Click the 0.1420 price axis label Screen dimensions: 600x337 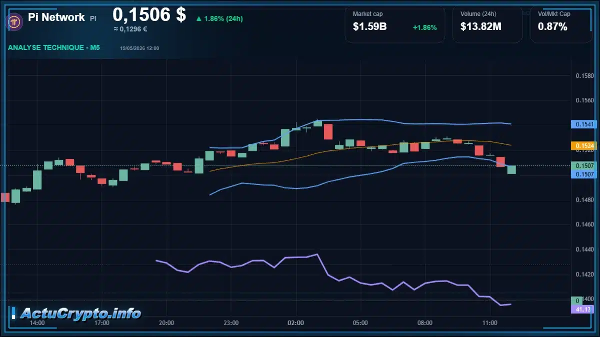pos(584,275)
